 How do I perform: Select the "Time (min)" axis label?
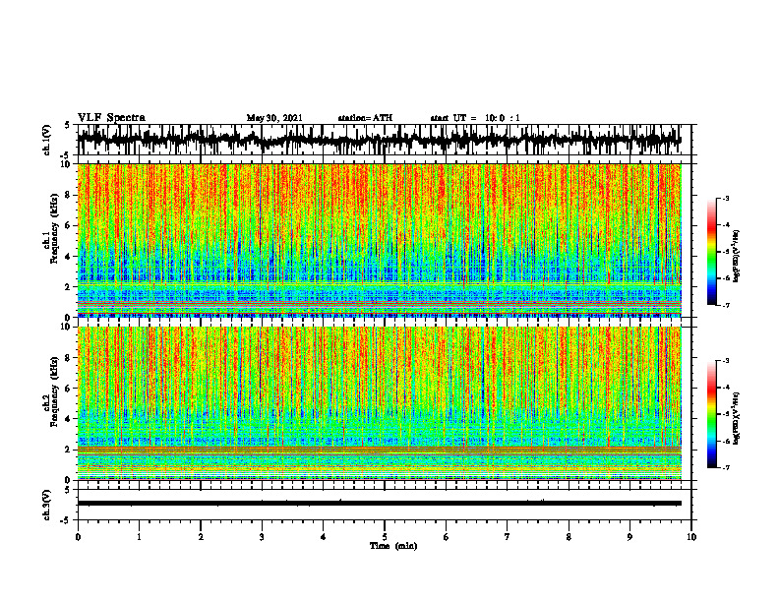(x=393, y=546)
